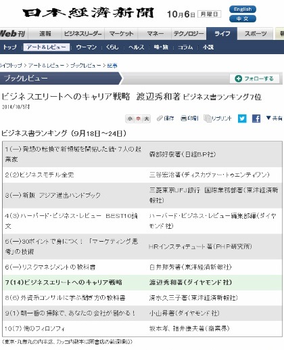This screenshot has width=284, height=350.
Task: Click the highlighted row 7 ranking entry
Action: [x=143, y=282]
